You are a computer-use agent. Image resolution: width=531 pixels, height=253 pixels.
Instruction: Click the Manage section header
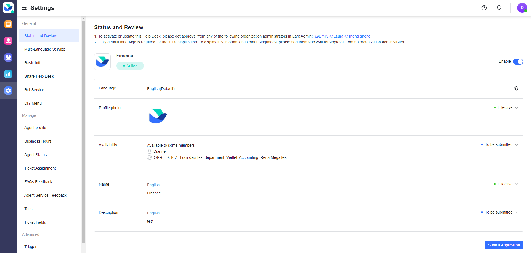click(x=29, y=115)
